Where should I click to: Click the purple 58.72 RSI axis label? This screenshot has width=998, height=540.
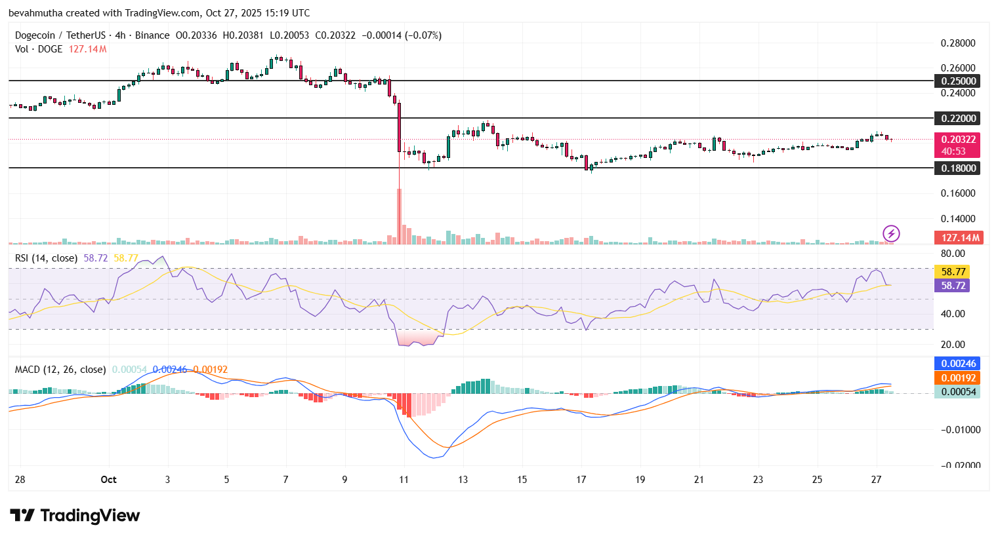(x=953, y=286)
